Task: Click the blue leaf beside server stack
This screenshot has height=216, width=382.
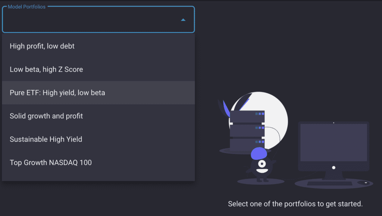Action: 226,108
